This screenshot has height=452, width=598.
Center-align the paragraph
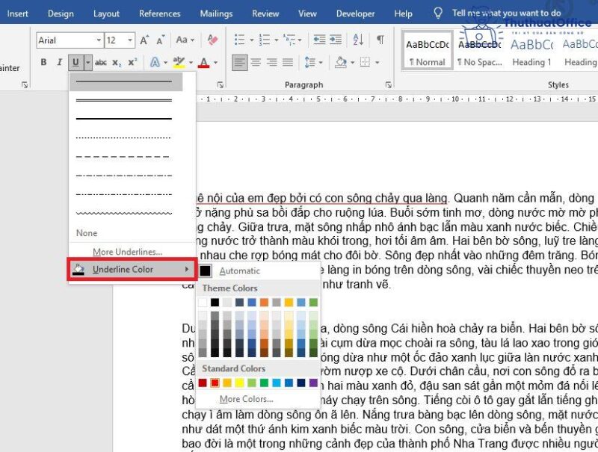point(257,63)
